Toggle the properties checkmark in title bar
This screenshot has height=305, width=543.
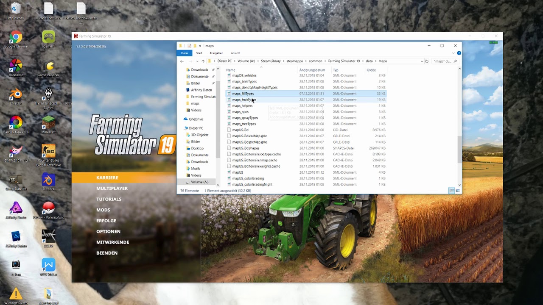[x=189, y=46]
